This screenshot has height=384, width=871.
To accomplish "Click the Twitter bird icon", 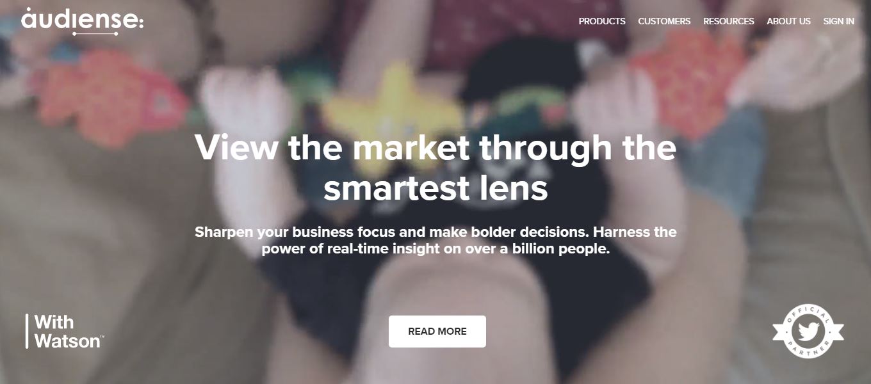I will [x=808, y=332].
